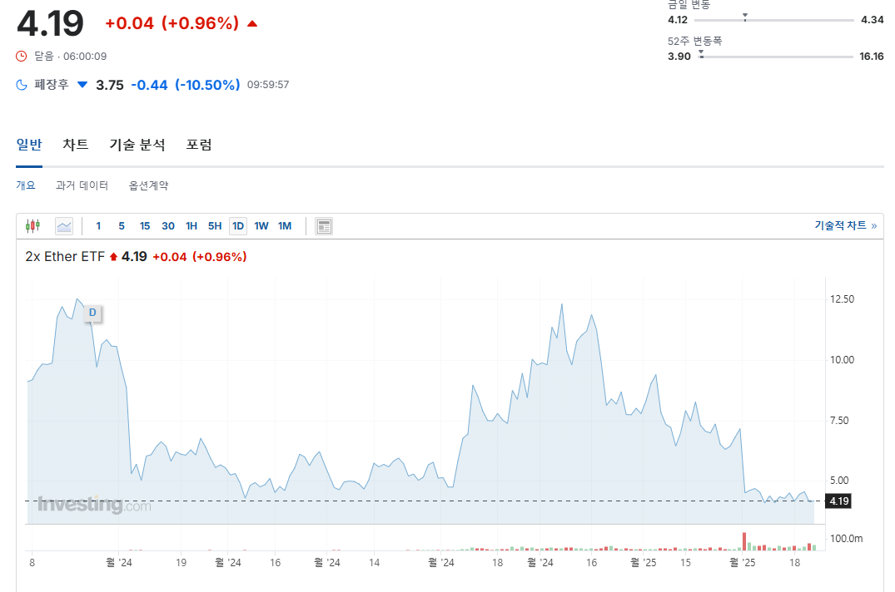The height and width of the screenshot is (592, 895).
Task: Click the 100.0m volume axis label
Action: (x=847, y=539)
